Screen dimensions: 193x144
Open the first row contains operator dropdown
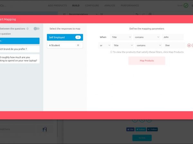(x=147, y=37)
